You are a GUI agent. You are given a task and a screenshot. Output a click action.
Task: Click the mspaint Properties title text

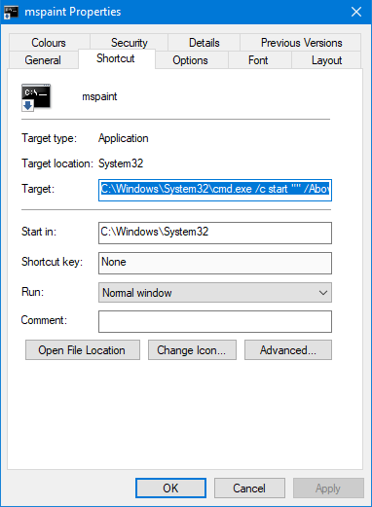[x=73, y=12]
